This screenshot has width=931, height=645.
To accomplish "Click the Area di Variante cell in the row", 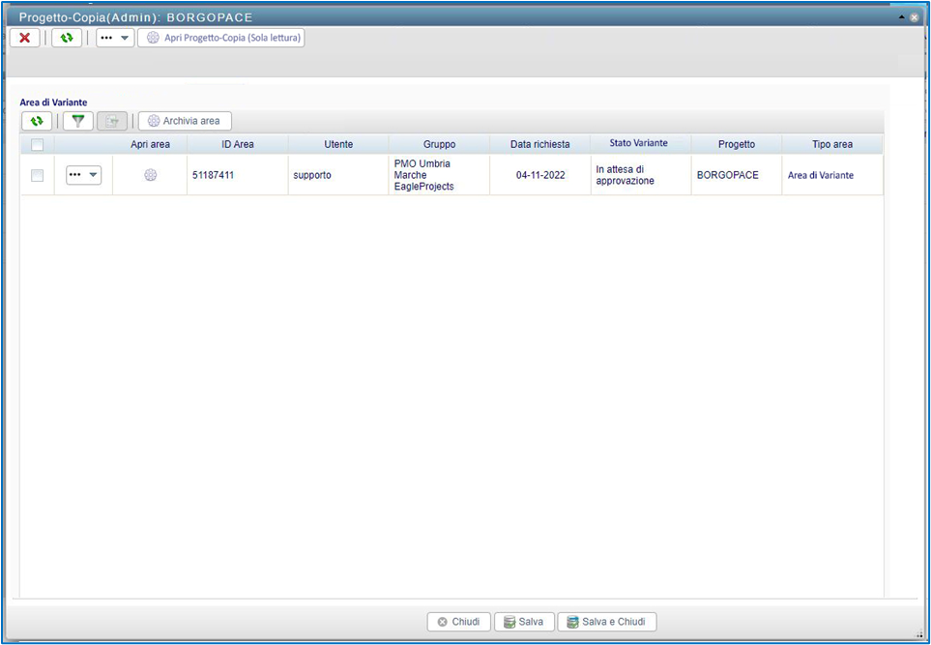I will point(820,175).
